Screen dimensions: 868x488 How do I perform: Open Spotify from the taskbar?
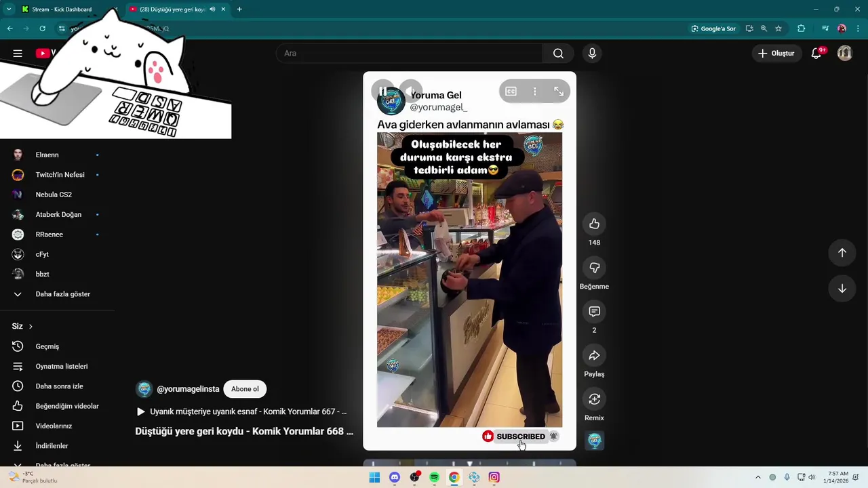click(x=434, y=477)
